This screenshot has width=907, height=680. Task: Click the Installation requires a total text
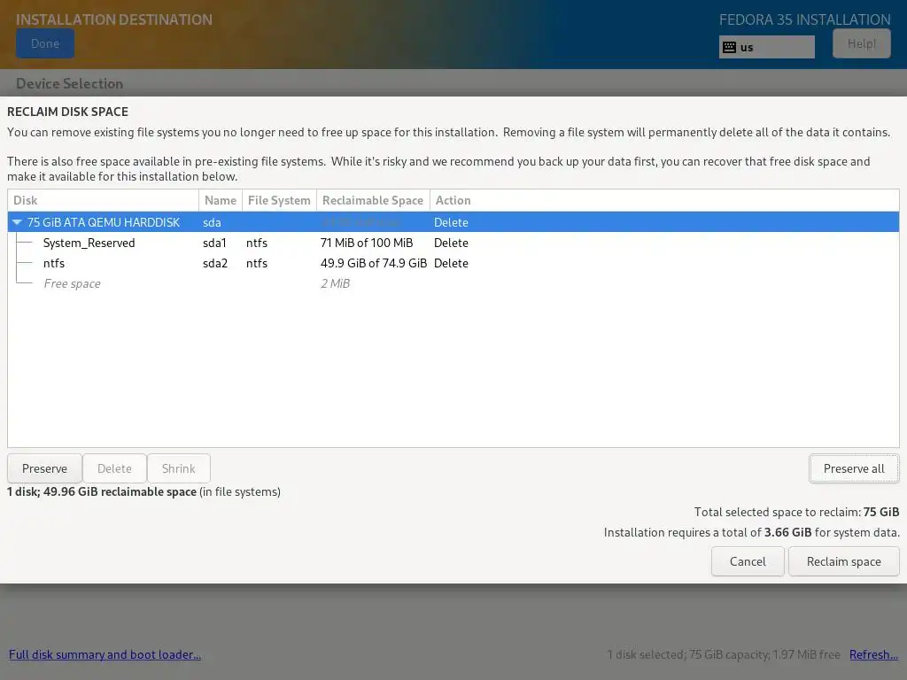click(751, 532)
